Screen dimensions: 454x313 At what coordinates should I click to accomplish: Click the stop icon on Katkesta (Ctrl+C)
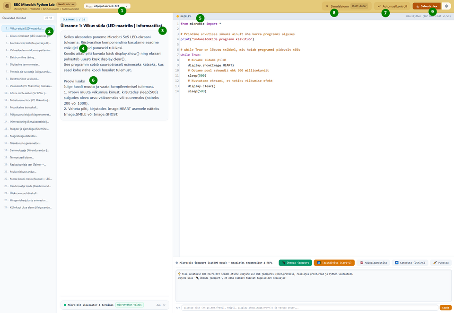397,263
